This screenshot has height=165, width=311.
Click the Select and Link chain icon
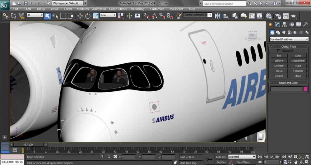tap(6, 16)
